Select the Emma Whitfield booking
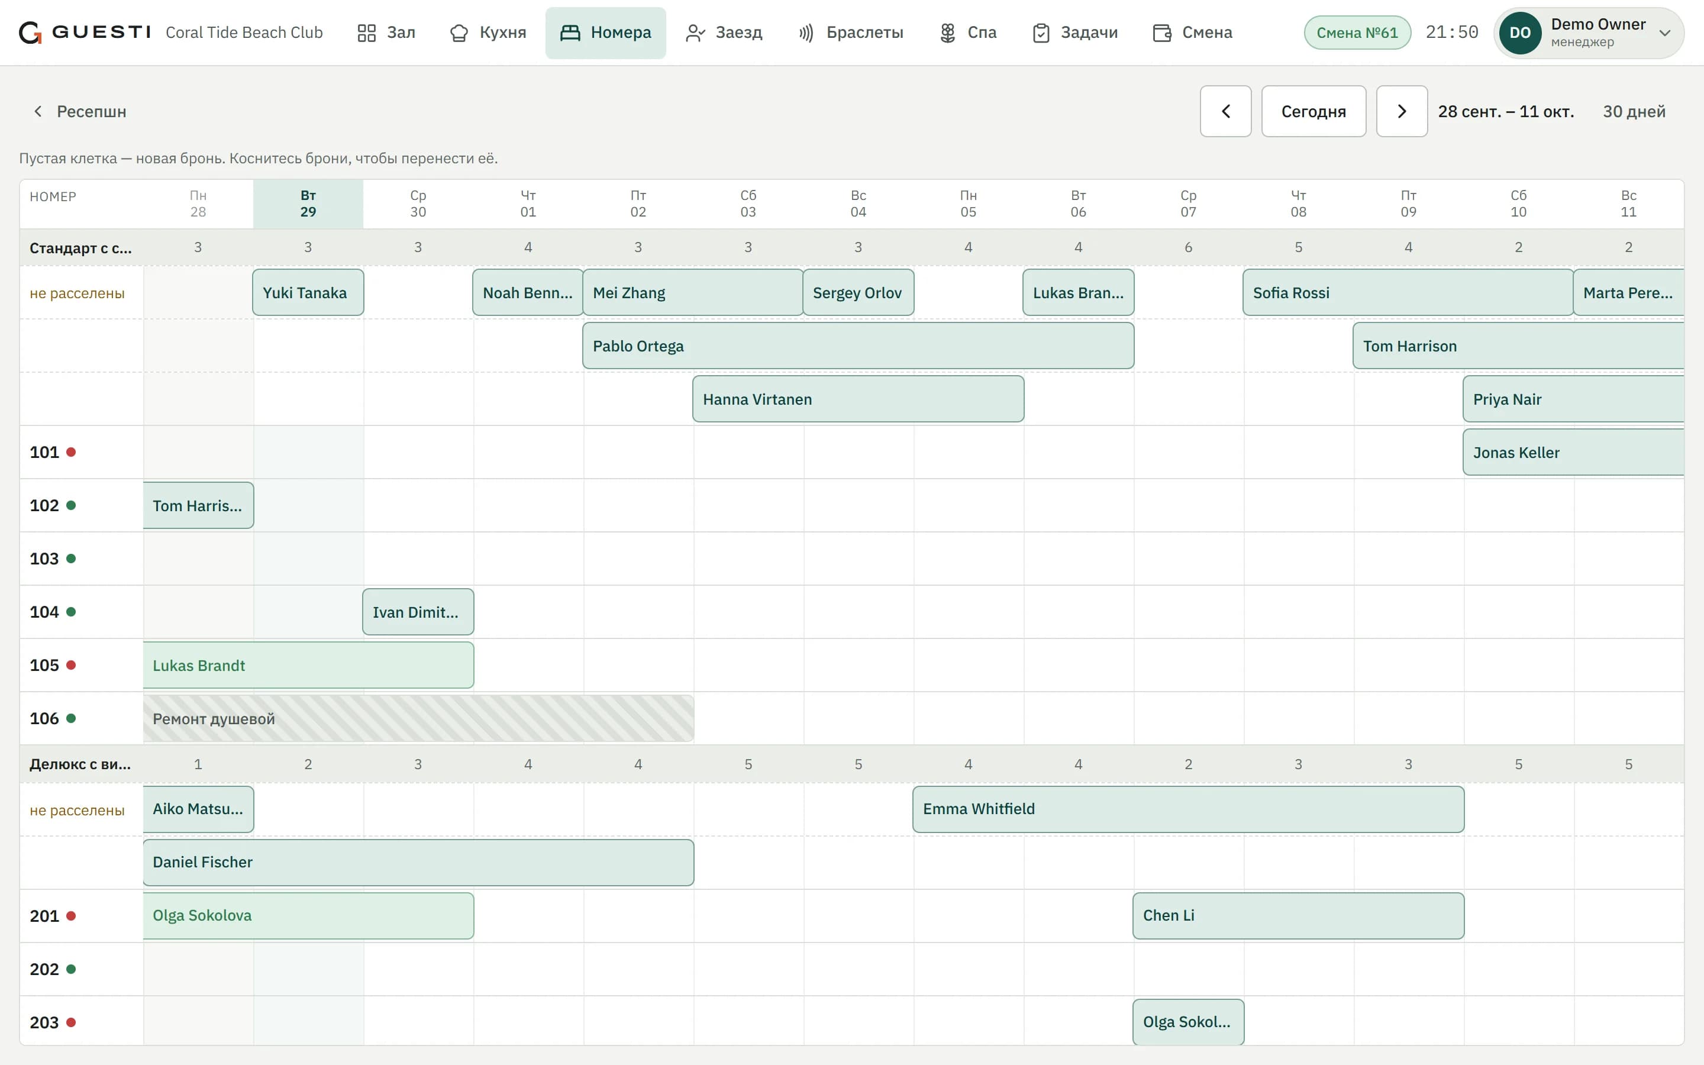This screenshot has height=1065, width=1704. 1188,809
